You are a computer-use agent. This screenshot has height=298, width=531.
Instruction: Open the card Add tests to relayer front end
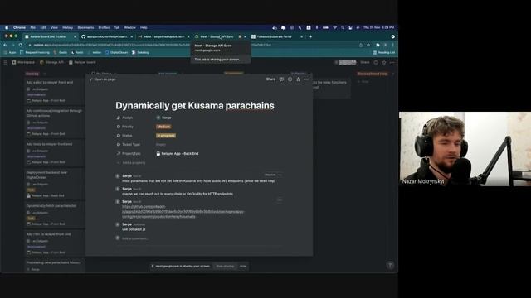click(54, 153)
